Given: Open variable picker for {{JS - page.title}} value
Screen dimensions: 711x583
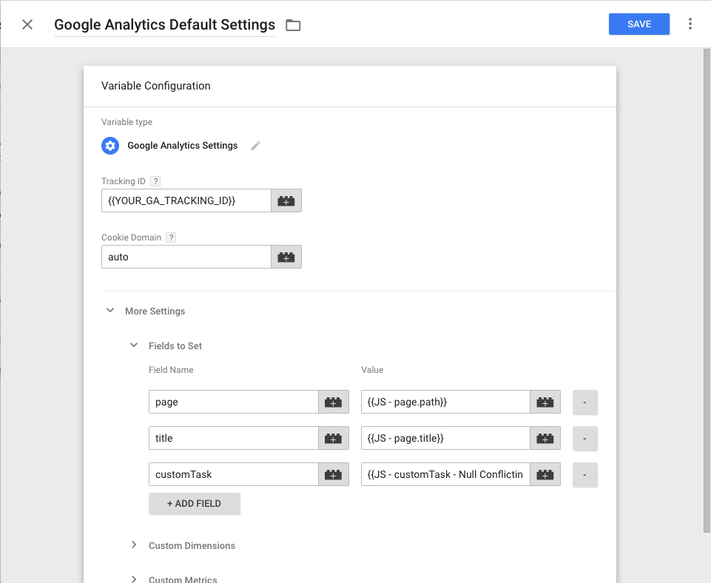Looking at the screenshot, I should coord(545,438).
